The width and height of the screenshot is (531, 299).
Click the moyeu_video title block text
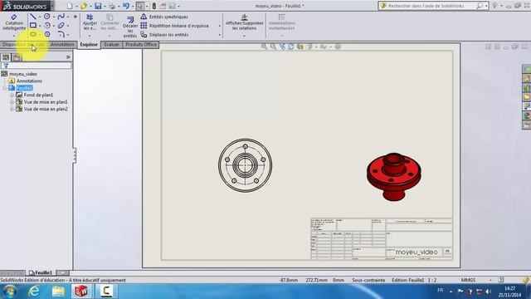click(x=417, y=252)
